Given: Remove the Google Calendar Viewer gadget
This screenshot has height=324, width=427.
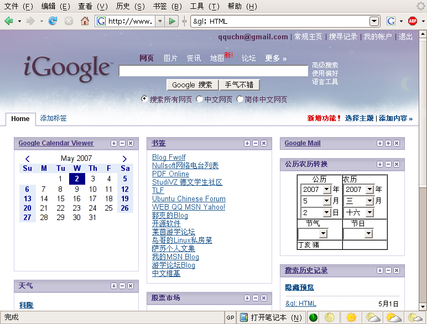Looking at the screenshot, I should [131, 143].
